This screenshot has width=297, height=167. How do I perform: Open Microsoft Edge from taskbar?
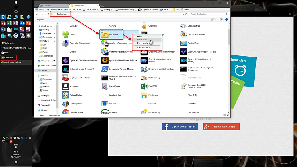(x=3, y=17)
